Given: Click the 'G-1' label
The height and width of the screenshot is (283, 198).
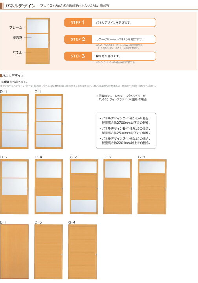Looking at the screenshot, I should [38, 92].
